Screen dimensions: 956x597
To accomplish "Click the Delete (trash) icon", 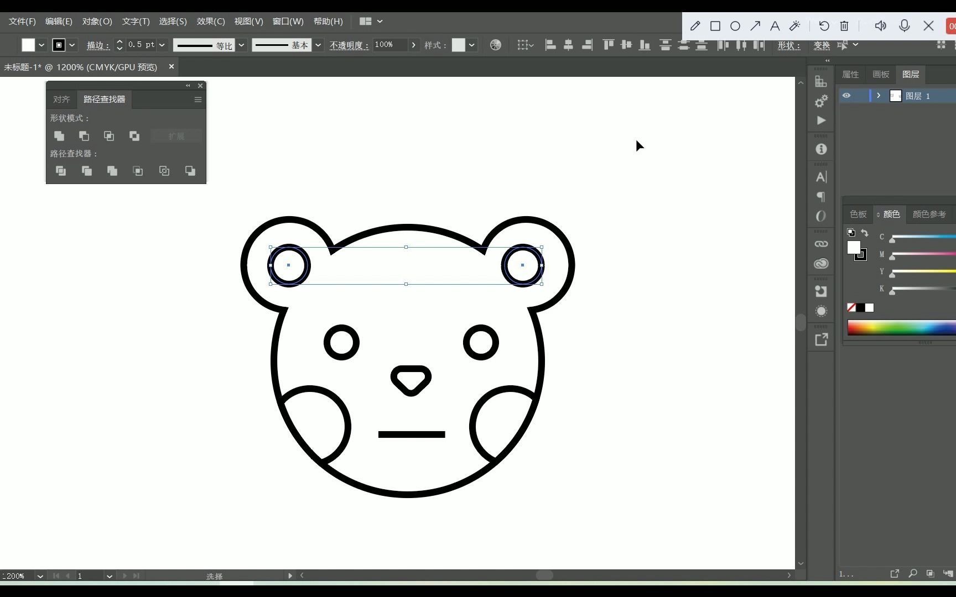I will tap(844, 26).
